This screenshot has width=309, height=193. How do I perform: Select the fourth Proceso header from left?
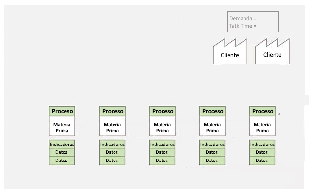[x=212, y=111]
